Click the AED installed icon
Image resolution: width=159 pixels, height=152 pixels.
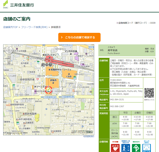tap(115, 148)
